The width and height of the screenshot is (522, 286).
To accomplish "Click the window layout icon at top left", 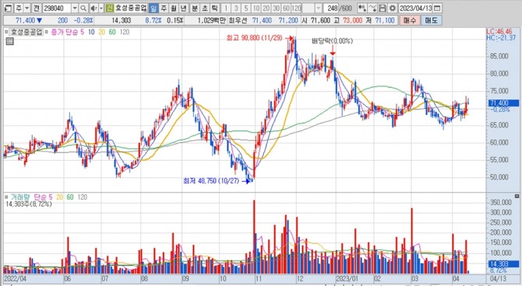I will coord(8,8).
